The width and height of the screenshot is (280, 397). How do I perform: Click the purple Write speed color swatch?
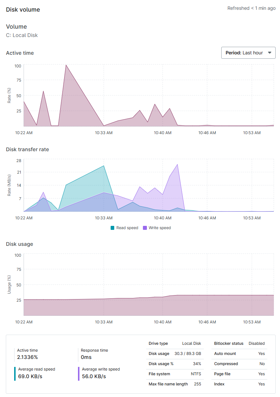pyautogui.click(x=144, y=228)
